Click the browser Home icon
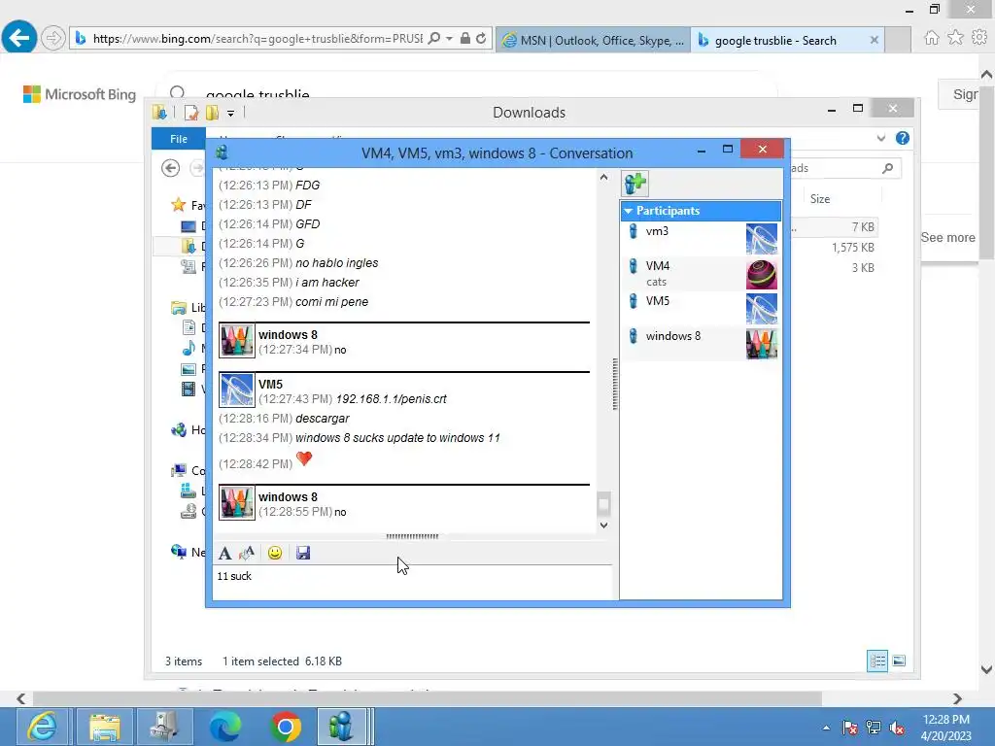 [x=932, y=38]
